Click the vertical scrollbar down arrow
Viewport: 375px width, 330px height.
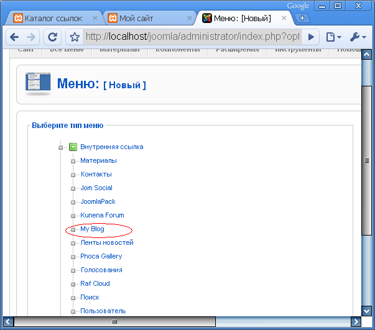(367, 311)
